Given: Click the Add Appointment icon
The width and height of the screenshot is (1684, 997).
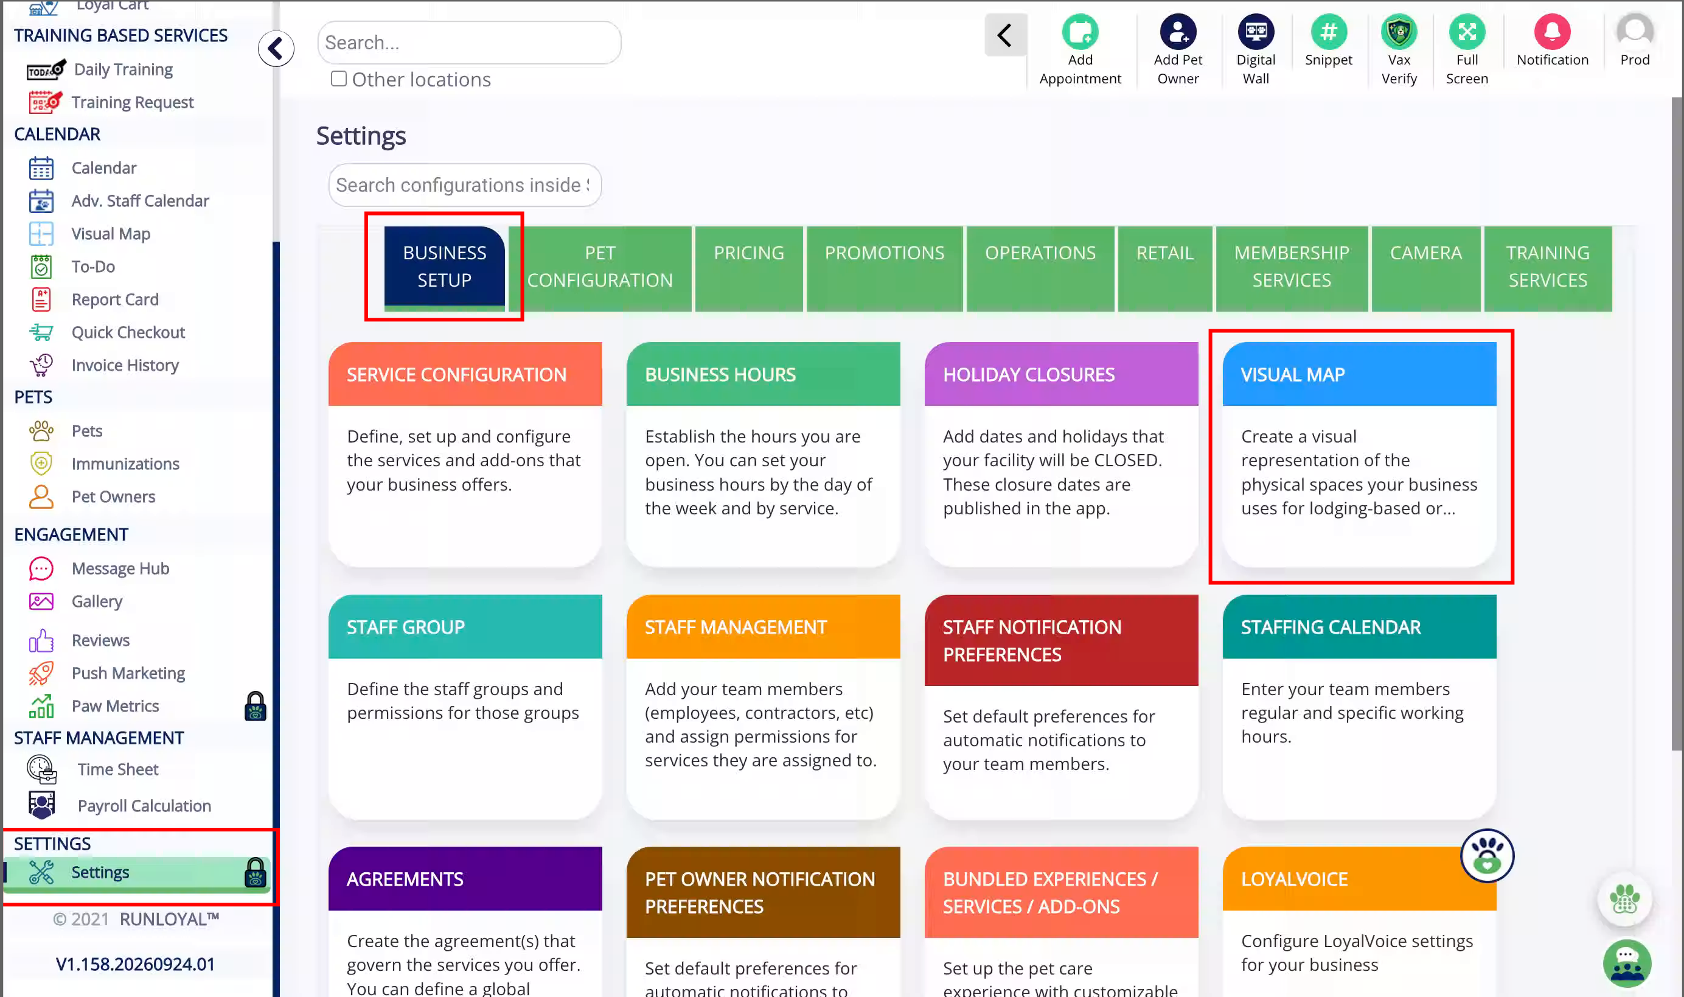Looking at the screenshot, I should 1080,32.
